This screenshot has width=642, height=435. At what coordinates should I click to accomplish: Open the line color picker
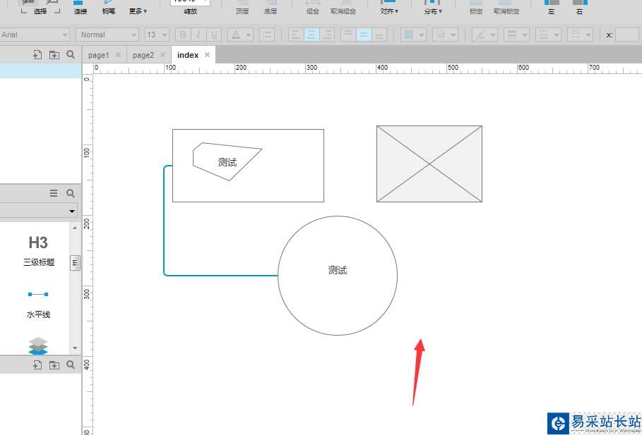[x=485, y=35]
